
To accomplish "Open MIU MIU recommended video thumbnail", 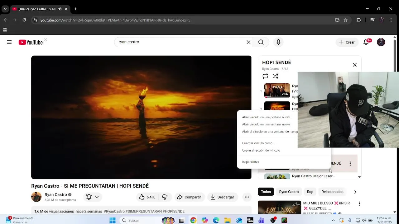I will (x=279, y=207).
